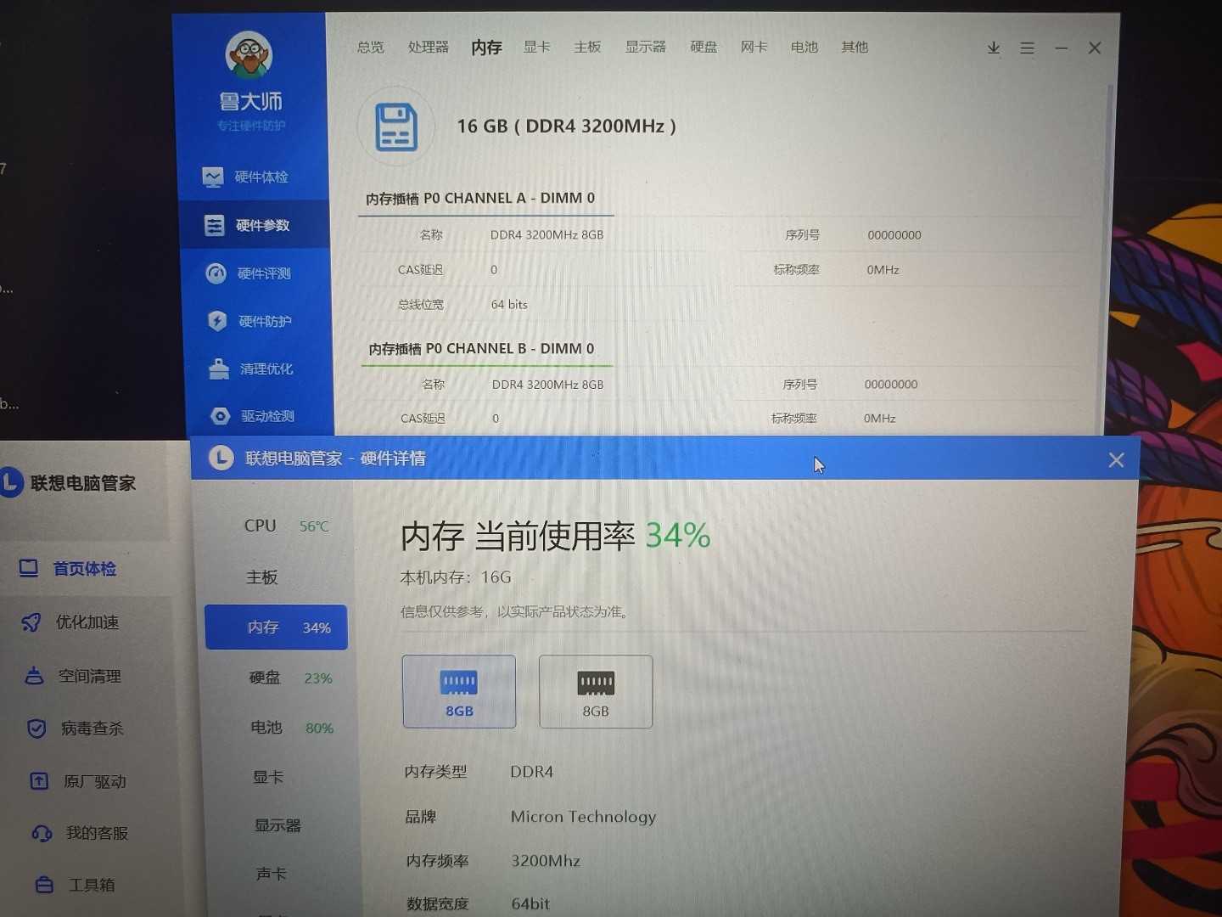Open 硬件体检 in Lu Master sidebar
Screen dimensions: 1222x917
[x=246, y=177]
